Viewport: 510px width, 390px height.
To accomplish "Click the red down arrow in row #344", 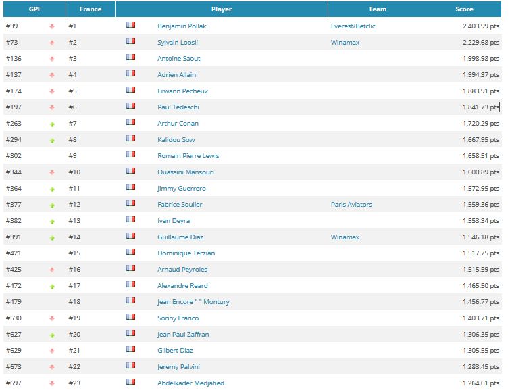I will point(52,172).
